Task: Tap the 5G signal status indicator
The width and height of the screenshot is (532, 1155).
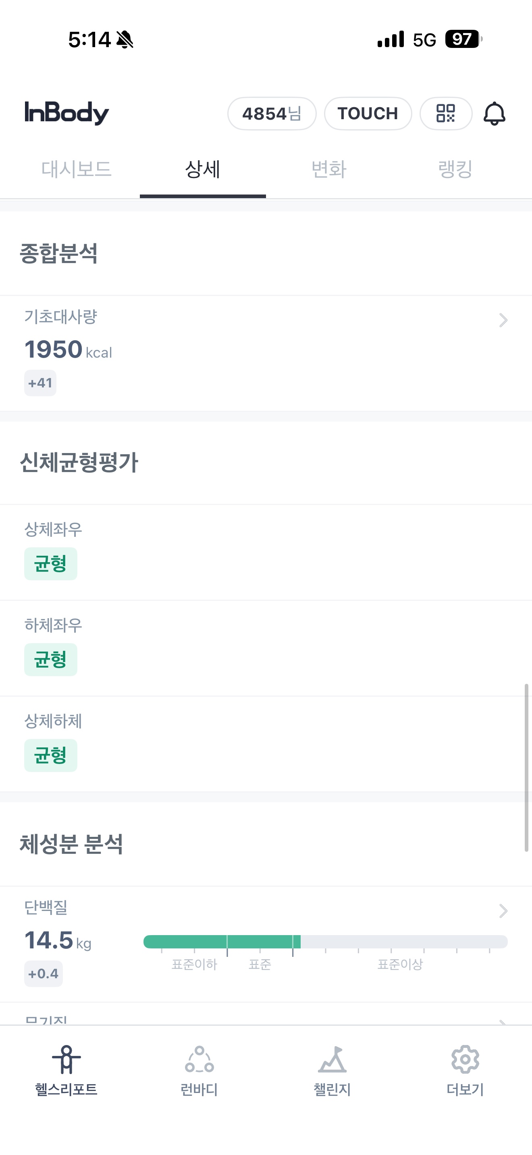Action: tap(424, 40)
